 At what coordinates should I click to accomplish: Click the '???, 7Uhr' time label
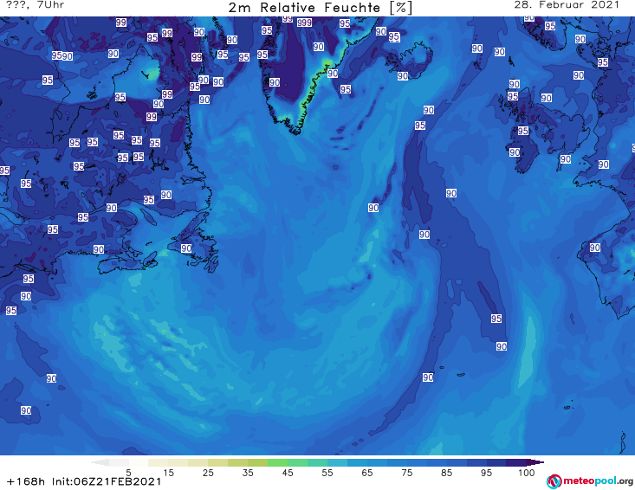tap(36, 5)
